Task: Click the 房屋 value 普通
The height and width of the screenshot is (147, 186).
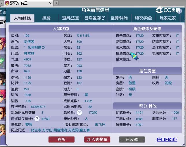Action: [132, 83]
